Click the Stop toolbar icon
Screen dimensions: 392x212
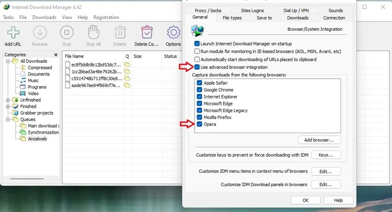pyautogui.click(x=67, y=32)
